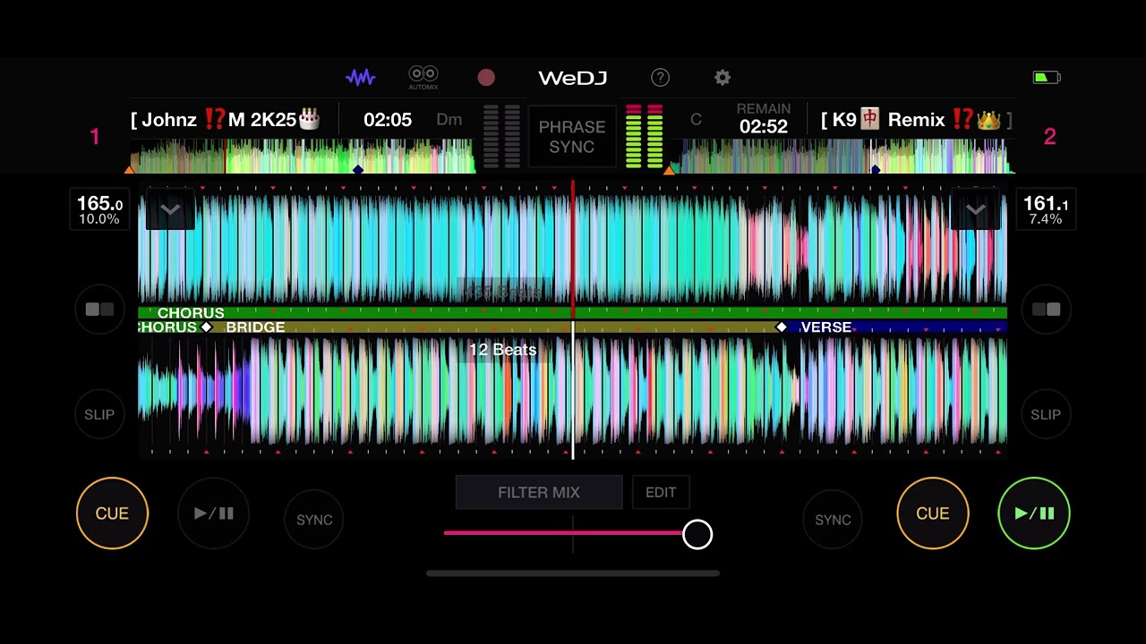
Task: Tap the C key label on deck 2
Action: 696,120
